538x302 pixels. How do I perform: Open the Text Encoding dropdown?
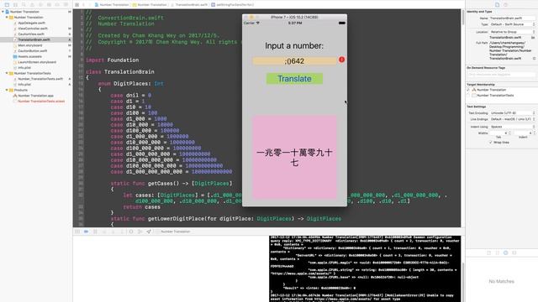coord(512,113)
